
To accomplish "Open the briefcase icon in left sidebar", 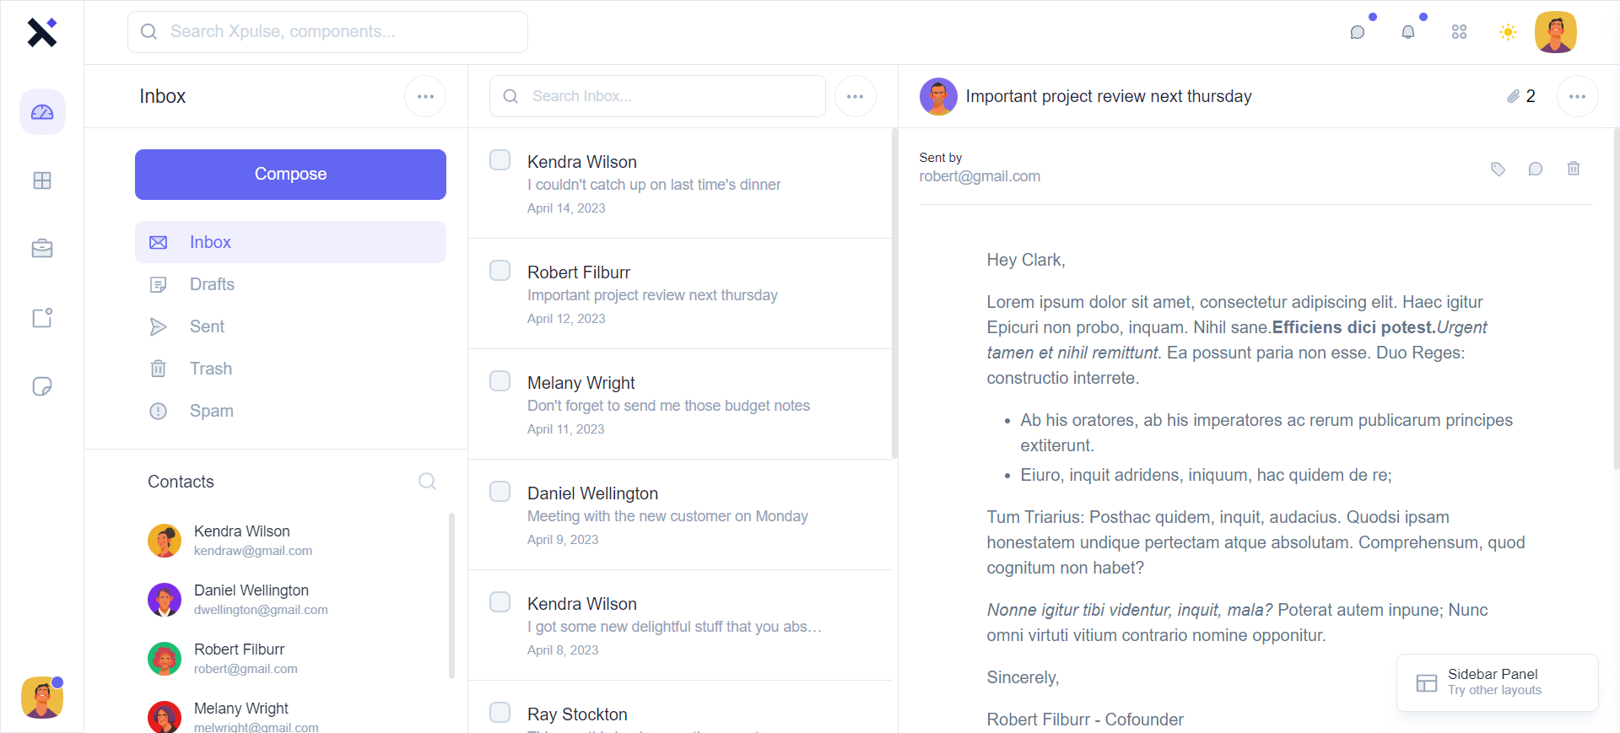I will 42,249.
